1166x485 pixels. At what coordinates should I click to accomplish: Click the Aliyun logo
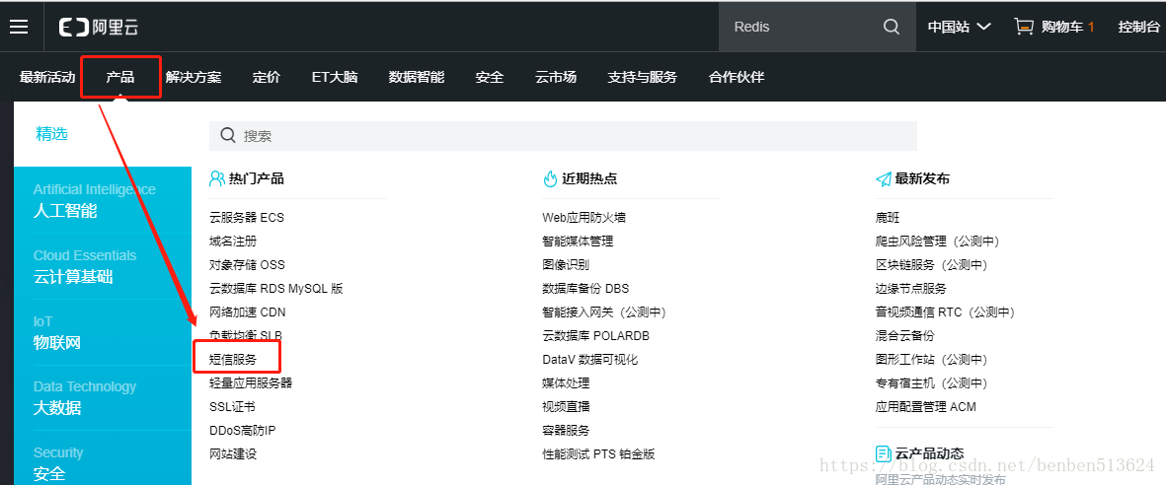[99, 28]
